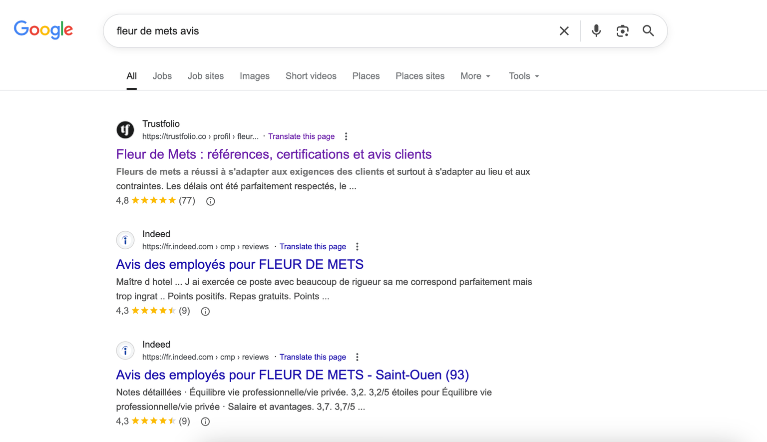Switch to the Places tab
The image size is (767, 442).
366,76
